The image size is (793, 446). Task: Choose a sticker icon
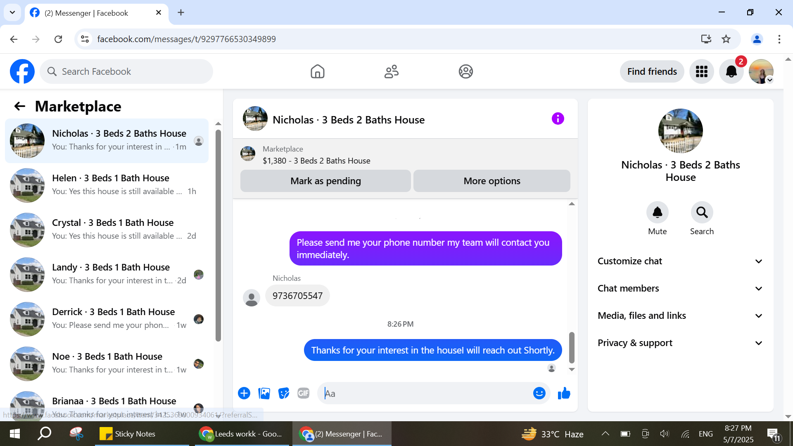coord(284,393)
